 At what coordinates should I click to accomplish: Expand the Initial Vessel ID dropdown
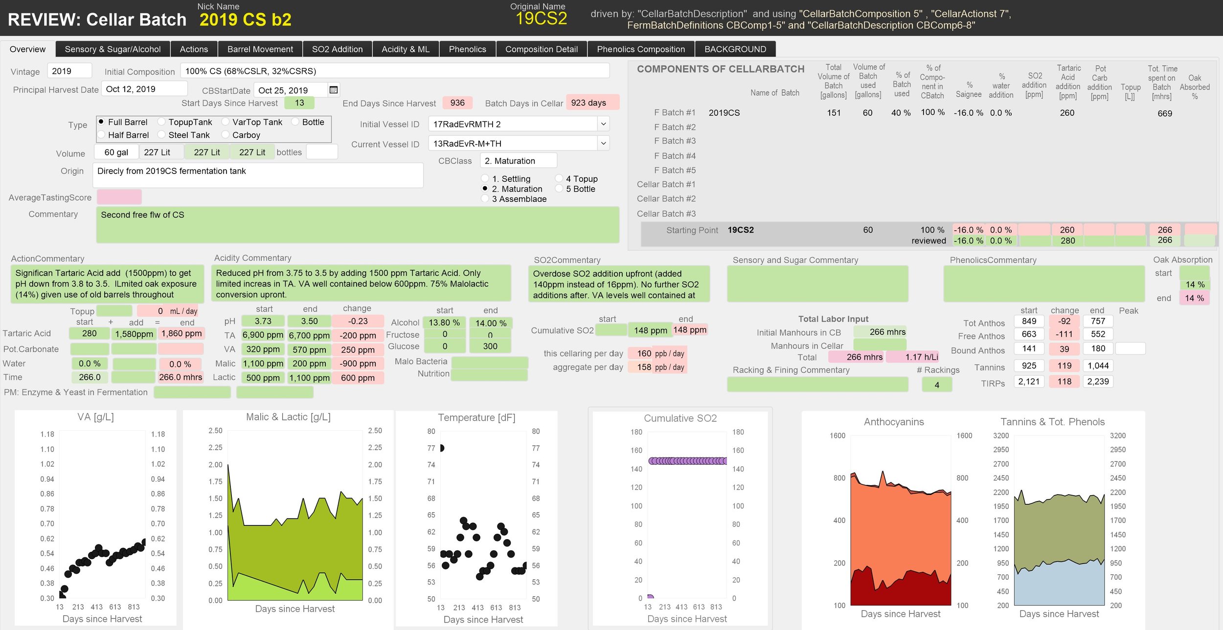[603, 124]
